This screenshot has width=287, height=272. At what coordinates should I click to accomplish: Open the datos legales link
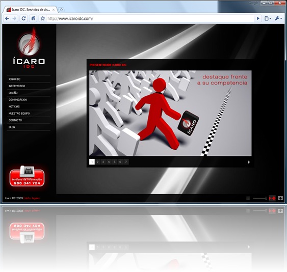(x=32, y=198)
